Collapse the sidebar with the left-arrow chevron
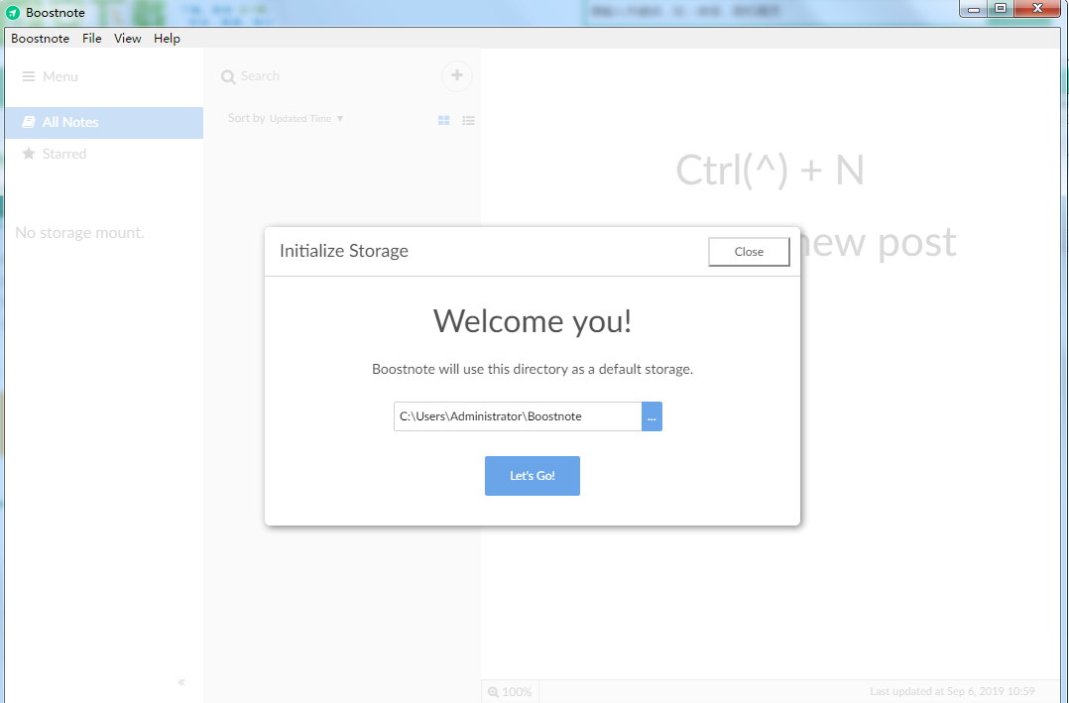The width and height of the screenshot is (1069, 703). tap(181, 682)
